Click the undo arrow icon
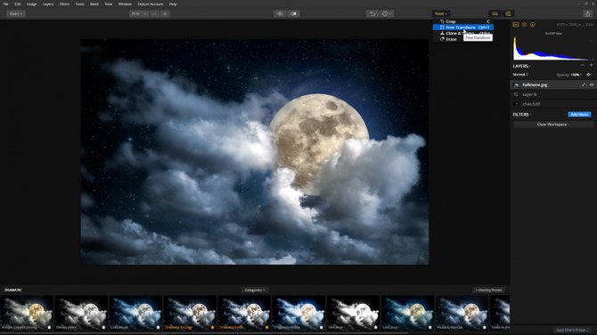 coord(372,13)
